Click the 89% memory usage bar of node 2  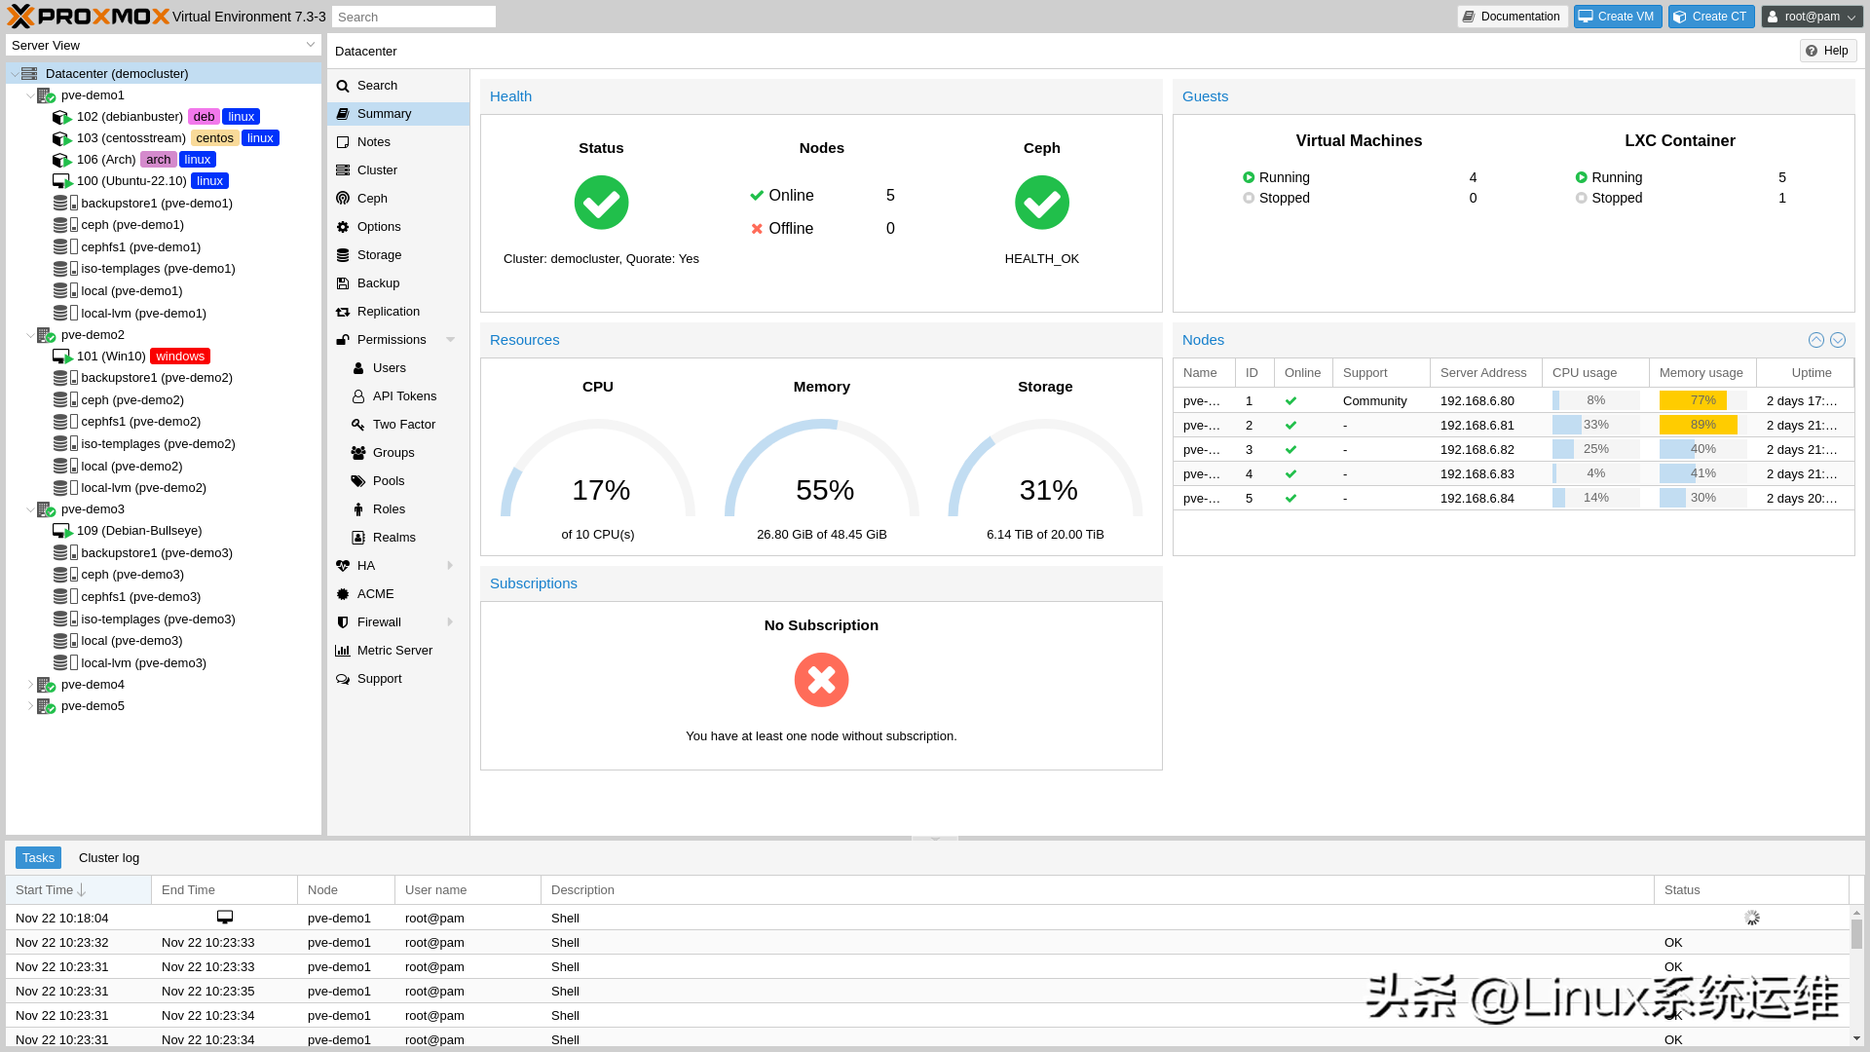point(1702,425)
